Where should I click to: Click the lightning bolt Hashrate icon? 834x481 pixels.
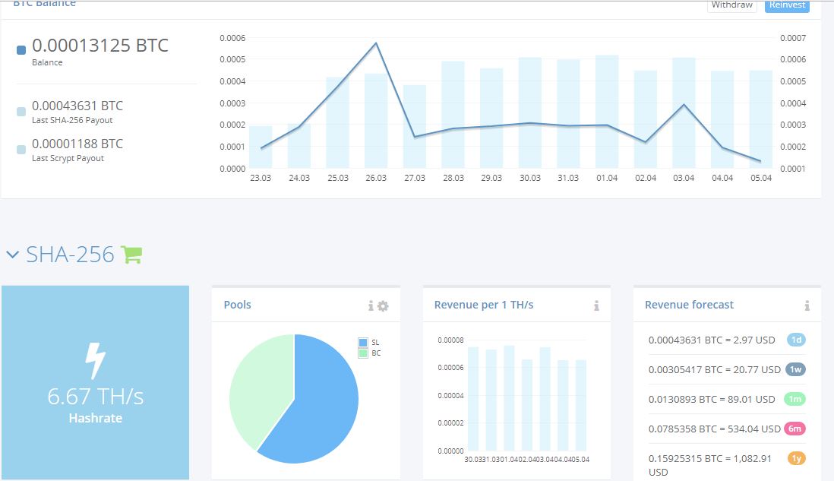point(96,361)
